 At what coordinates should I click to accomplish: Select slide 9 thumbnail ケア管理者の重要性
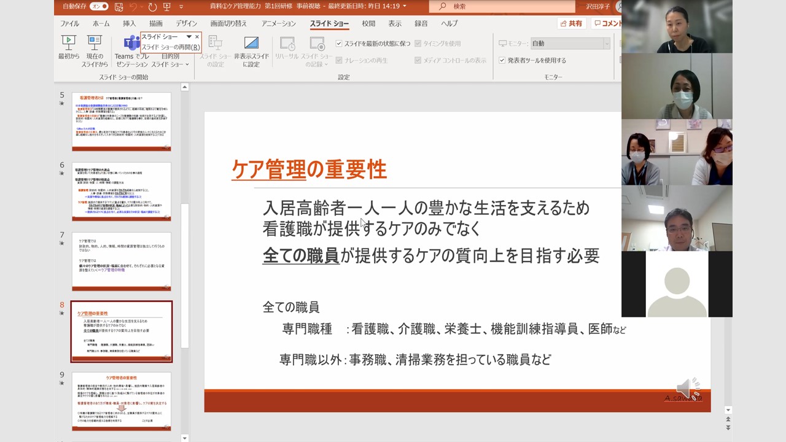tap(122, 401)
